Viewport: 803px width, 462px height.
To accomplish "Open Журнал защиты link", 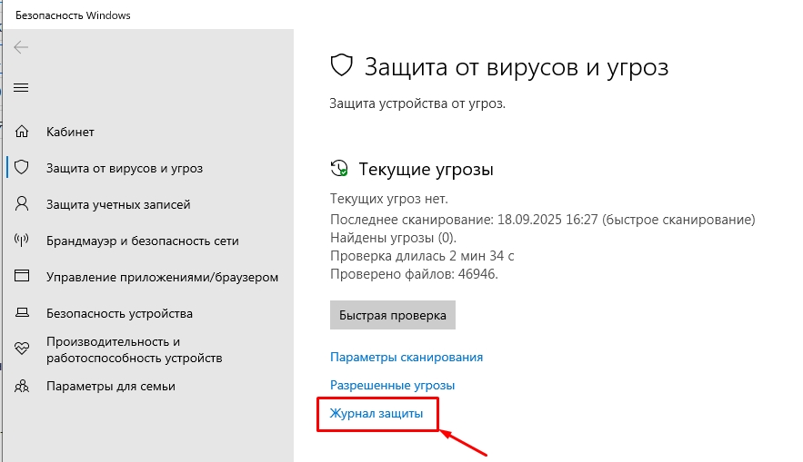I will pos(376,414).
